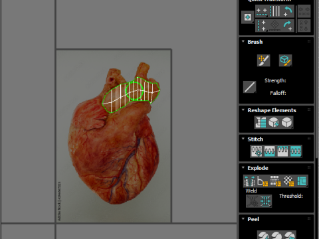Click the counter-clockwise rotate 90 arrow icon
Image resolution: width=319 pixels, height=239 pixels.
pyautogui.click(x=288, y=11)
